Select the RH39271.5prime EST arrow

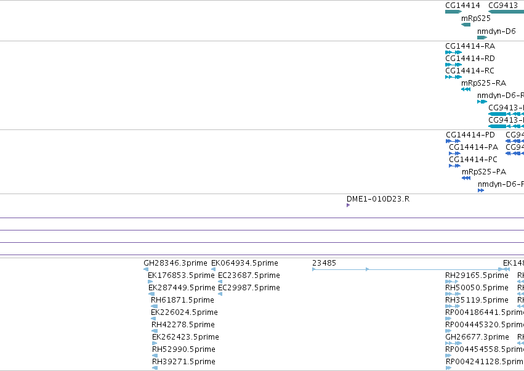[155, 368]
